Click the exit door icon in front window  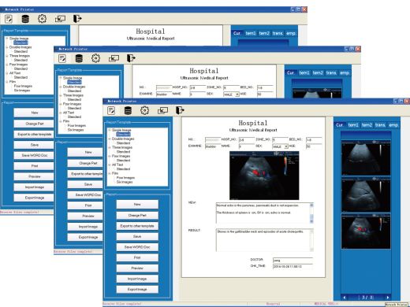[x=180, y=110]
